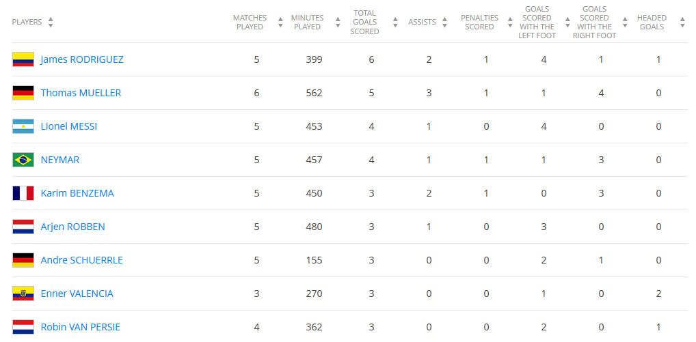Click the Germany flag next to Thomas Mueller
The height and width of the screenshot is (342, 696).
click(x=23, y=93)
